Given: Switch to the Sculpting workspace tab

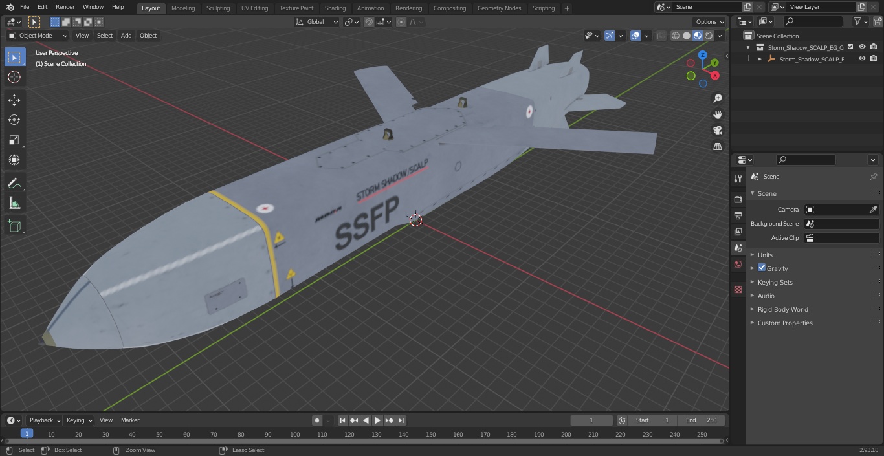Looking at the screenshot, I should click(x=217, y=8).
